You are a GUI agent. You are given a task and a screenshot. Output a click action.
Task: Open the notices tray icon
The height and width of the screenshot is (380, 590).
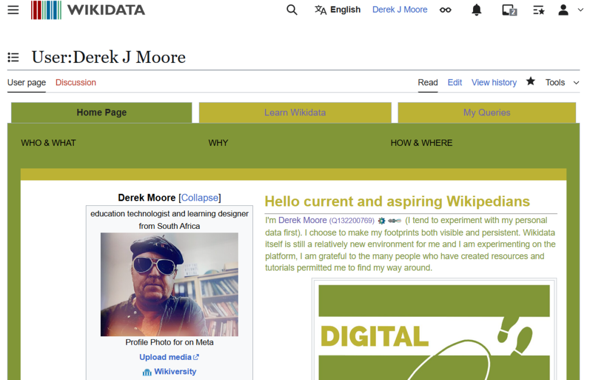(509, 10)
